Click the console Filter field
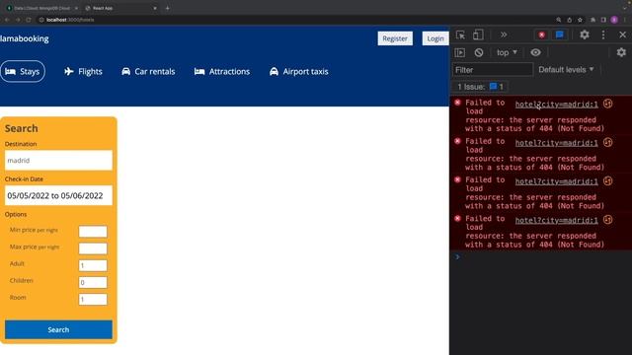This screenshot has height=355, width=632. pos(493,70)
